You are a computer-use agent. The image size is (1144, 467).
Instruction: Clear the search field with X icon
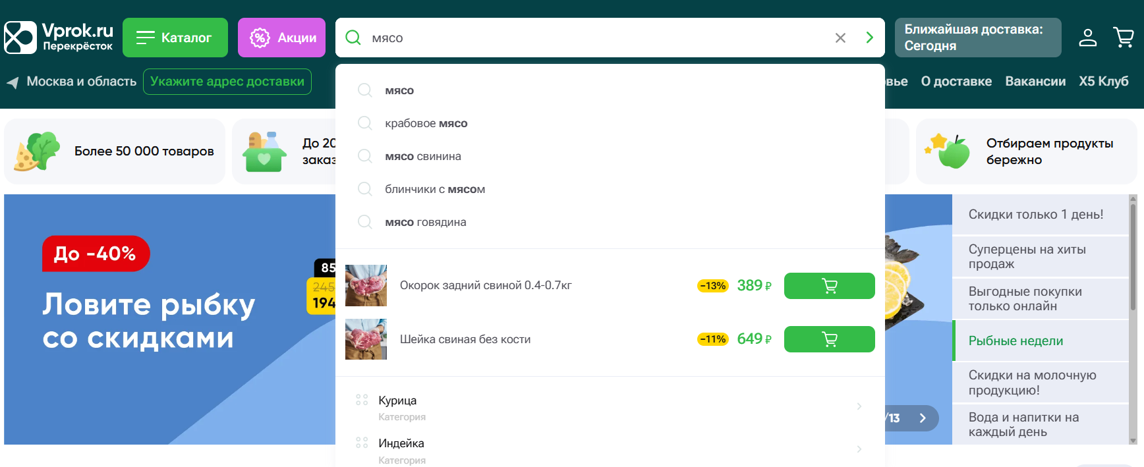(x=840, y=38)
